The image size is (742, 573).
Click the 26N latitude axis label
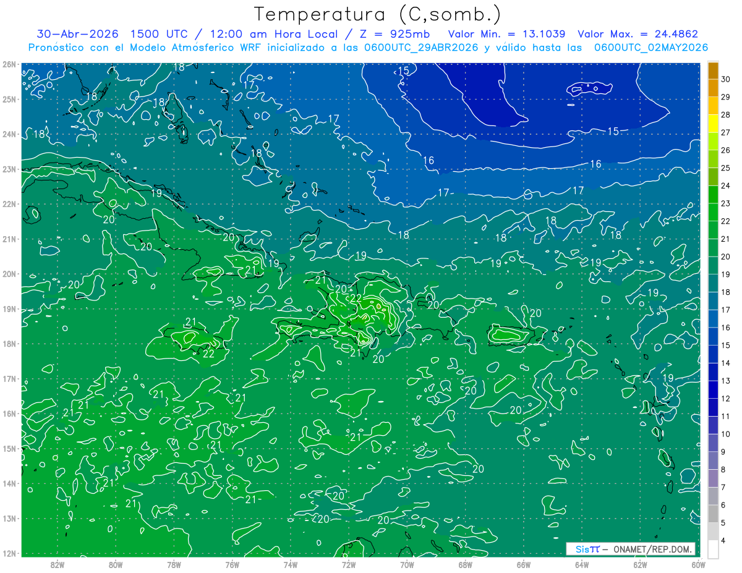[x=9, y=64]
